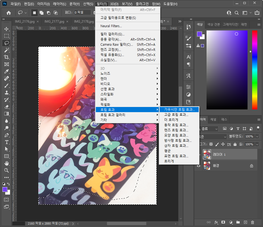This screenshot has height=227, width=263.
Task: Expand the 노이즈 submenu
Action: pos(128,73)
